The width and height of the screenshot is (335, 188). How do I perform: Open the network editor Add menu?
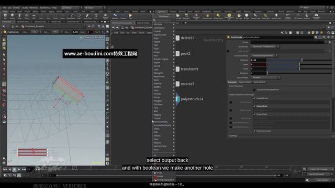[116, 32]
